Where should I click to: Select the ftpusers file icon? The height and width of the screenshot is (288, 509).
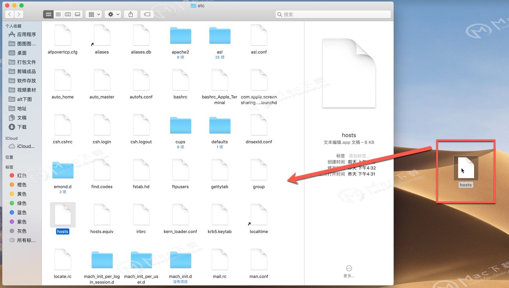pyautogui.click(x=180, y=170)
